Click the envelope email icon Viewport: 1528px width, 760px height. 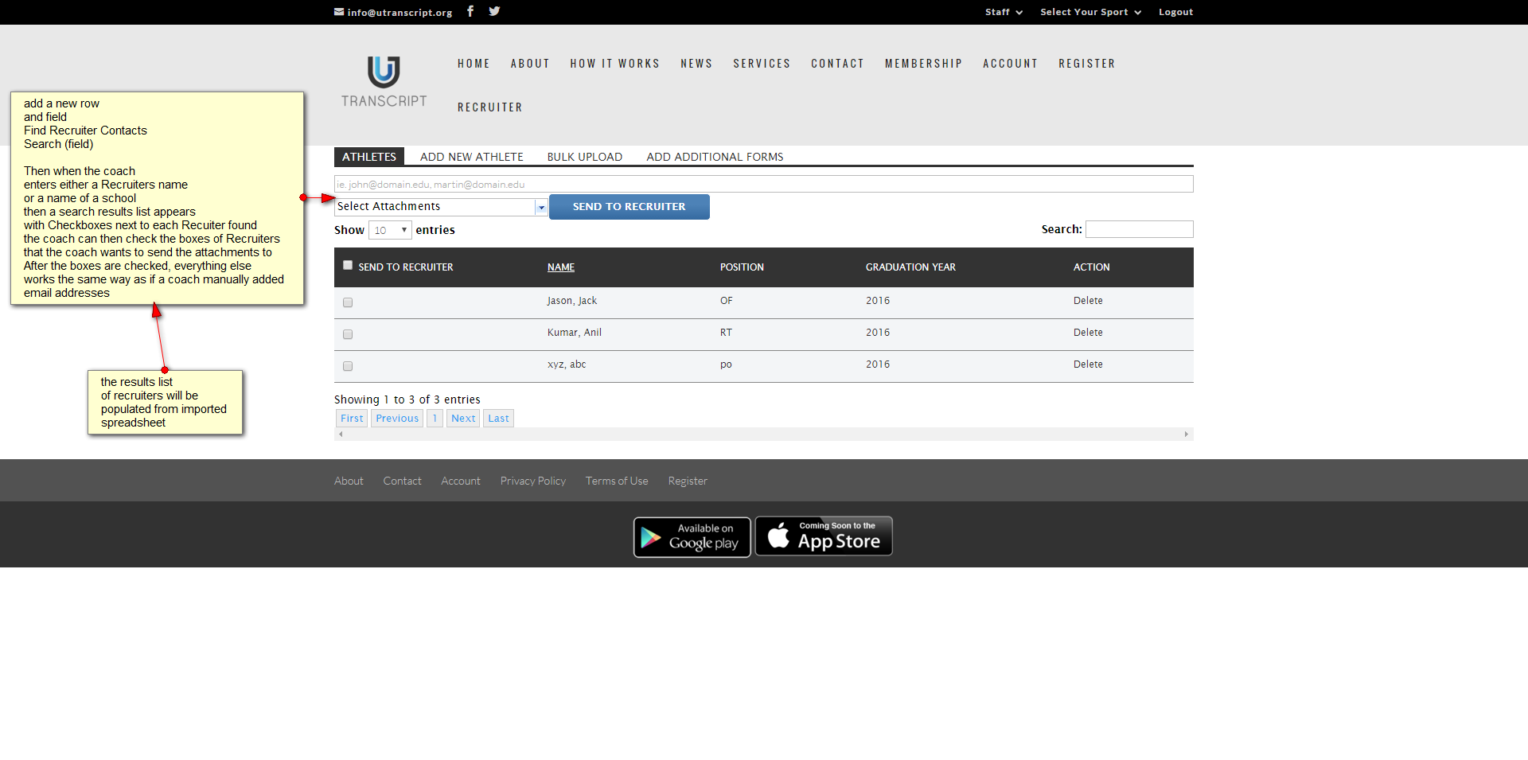(339, 12)
